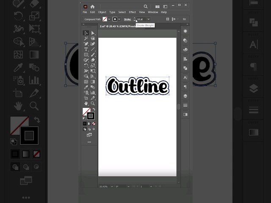271x203 pixels.
Task: Select the Shaper tool
Action: point(86,60)
